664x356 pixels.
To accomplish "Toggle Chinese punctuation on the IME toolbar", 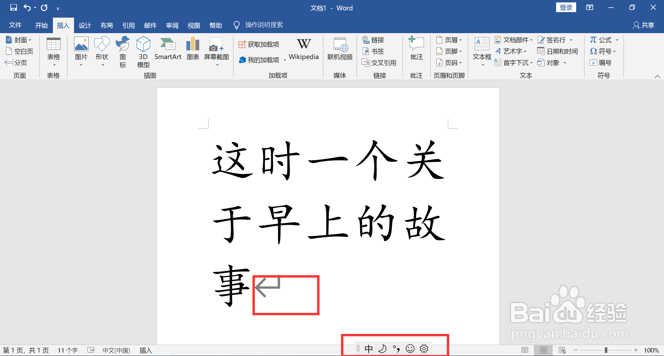I will (x=397, y=348).
